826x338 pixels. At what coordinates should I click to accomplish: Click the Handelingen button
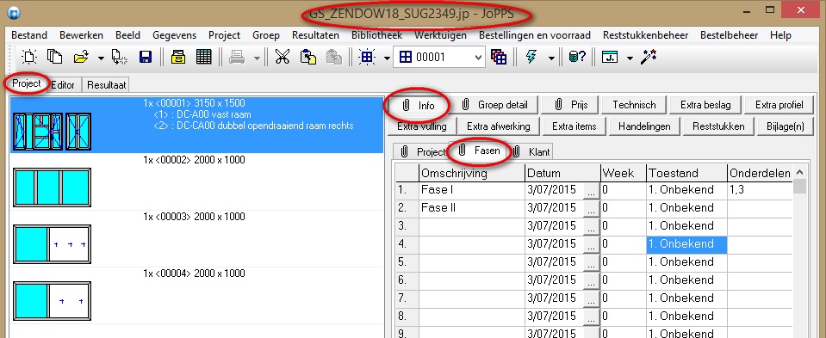click(x=644, y=126)
